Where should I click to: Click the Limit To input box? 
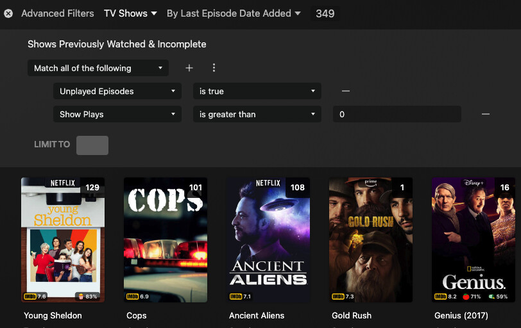pos(92,145)
